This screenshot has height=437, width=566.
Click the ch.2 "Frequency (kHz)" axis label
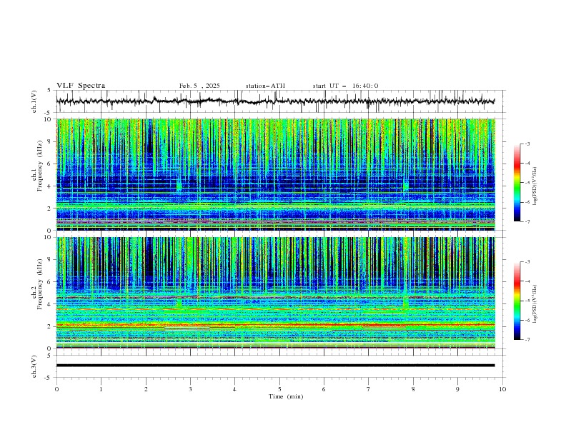[x=40, y=284]
